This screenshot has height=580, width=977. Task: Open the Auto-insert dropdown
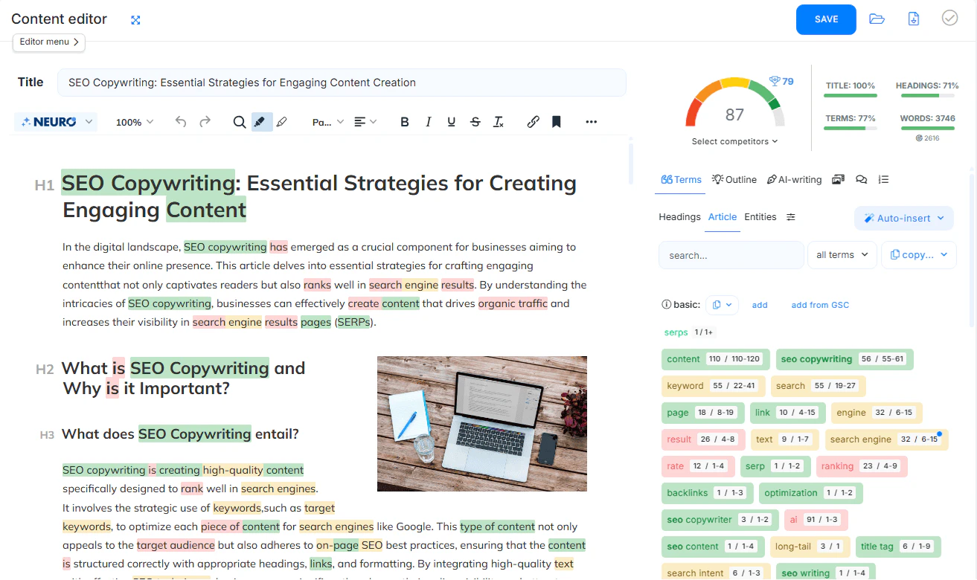coord(904,218)
